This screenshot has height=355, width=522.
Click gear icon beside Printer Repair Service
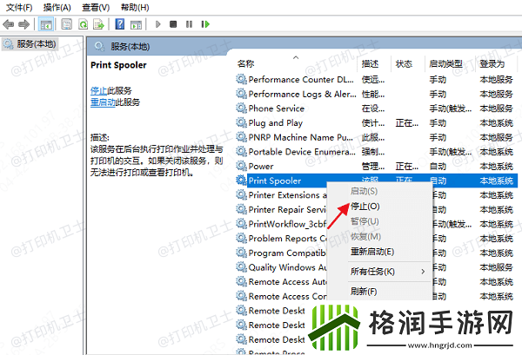pyautogui.click(x=241, y=209)
